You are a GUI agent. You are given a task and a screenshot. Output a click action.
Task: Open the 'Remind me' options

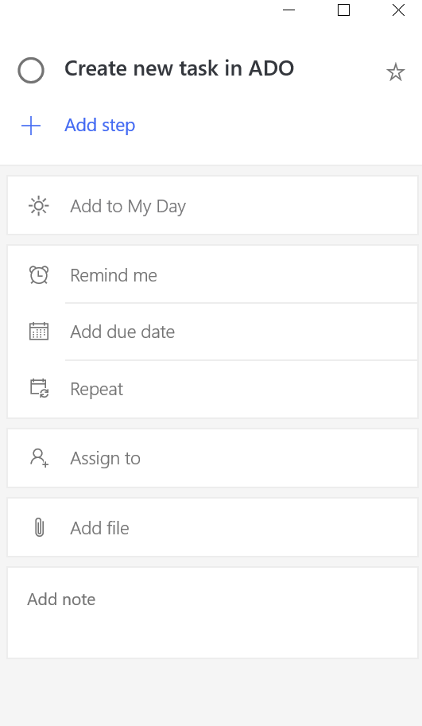click(212, 274)
